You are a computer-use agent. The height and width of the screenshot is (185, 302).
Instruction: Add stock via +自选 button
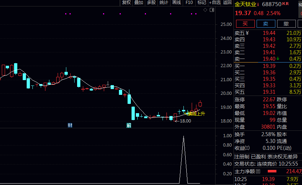(214, 3)
